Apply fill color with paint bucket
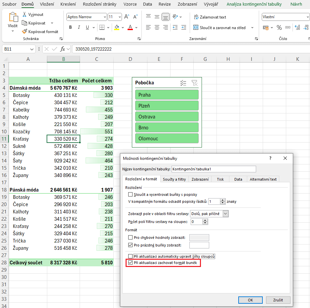This screenshot has width=310, height=308. coord(117,27)
